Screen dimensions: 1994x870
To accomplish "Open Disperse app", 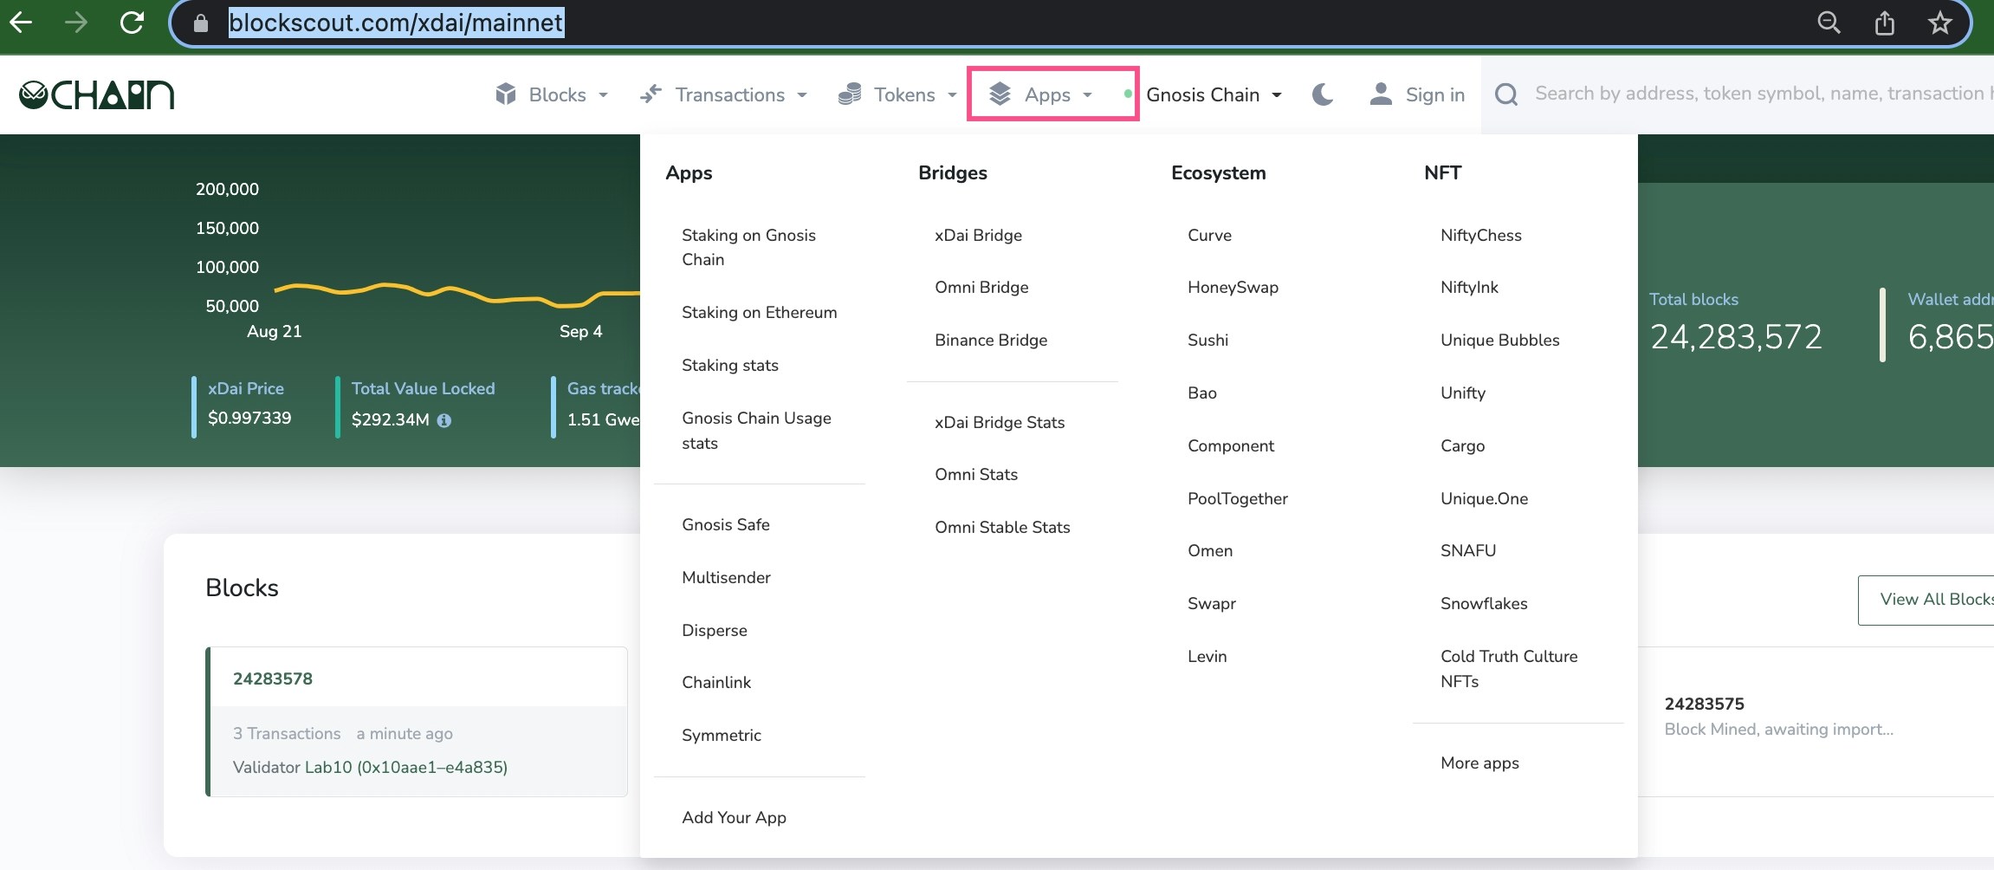I will tap(715, 630).
